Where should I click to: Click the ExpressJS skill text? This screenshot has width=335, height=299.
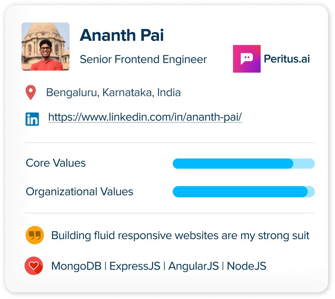[135, 266]
